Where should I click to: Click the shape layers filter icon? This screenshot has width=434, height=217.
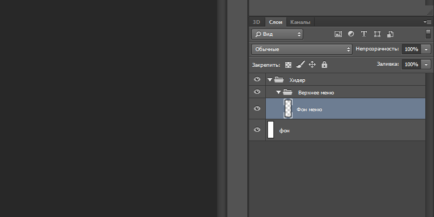(377, 34)
